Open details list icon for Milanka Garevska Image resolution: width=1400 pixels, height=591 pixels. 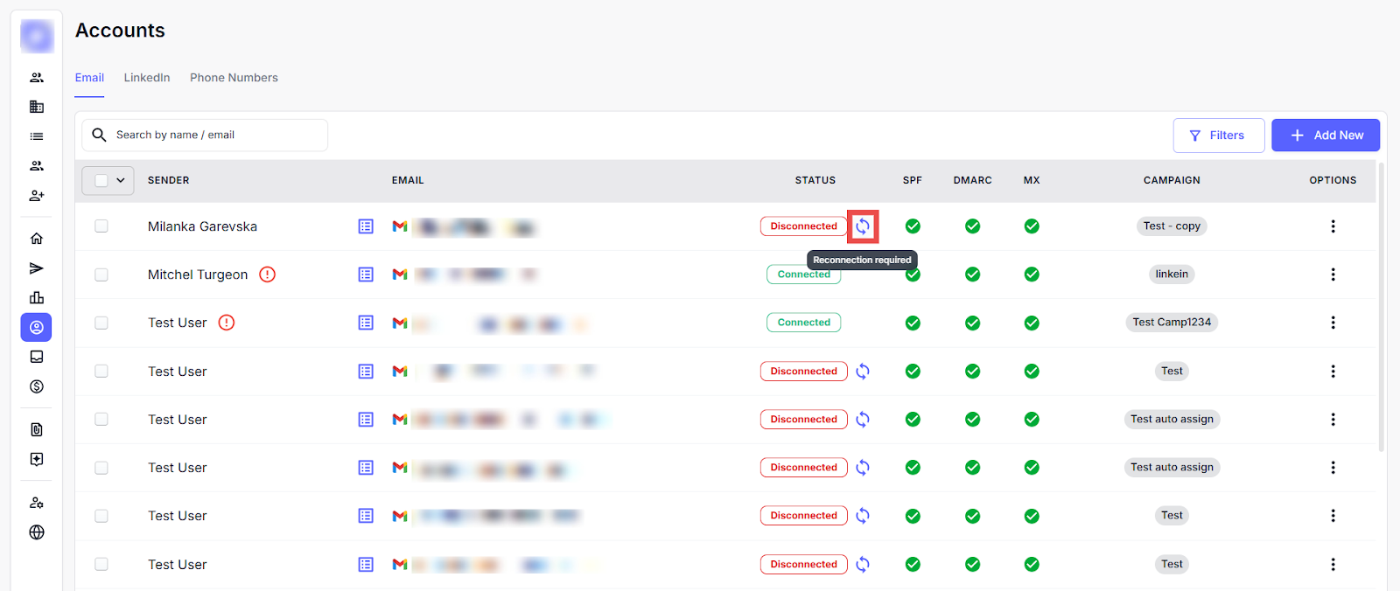click(x=366, y=226)
